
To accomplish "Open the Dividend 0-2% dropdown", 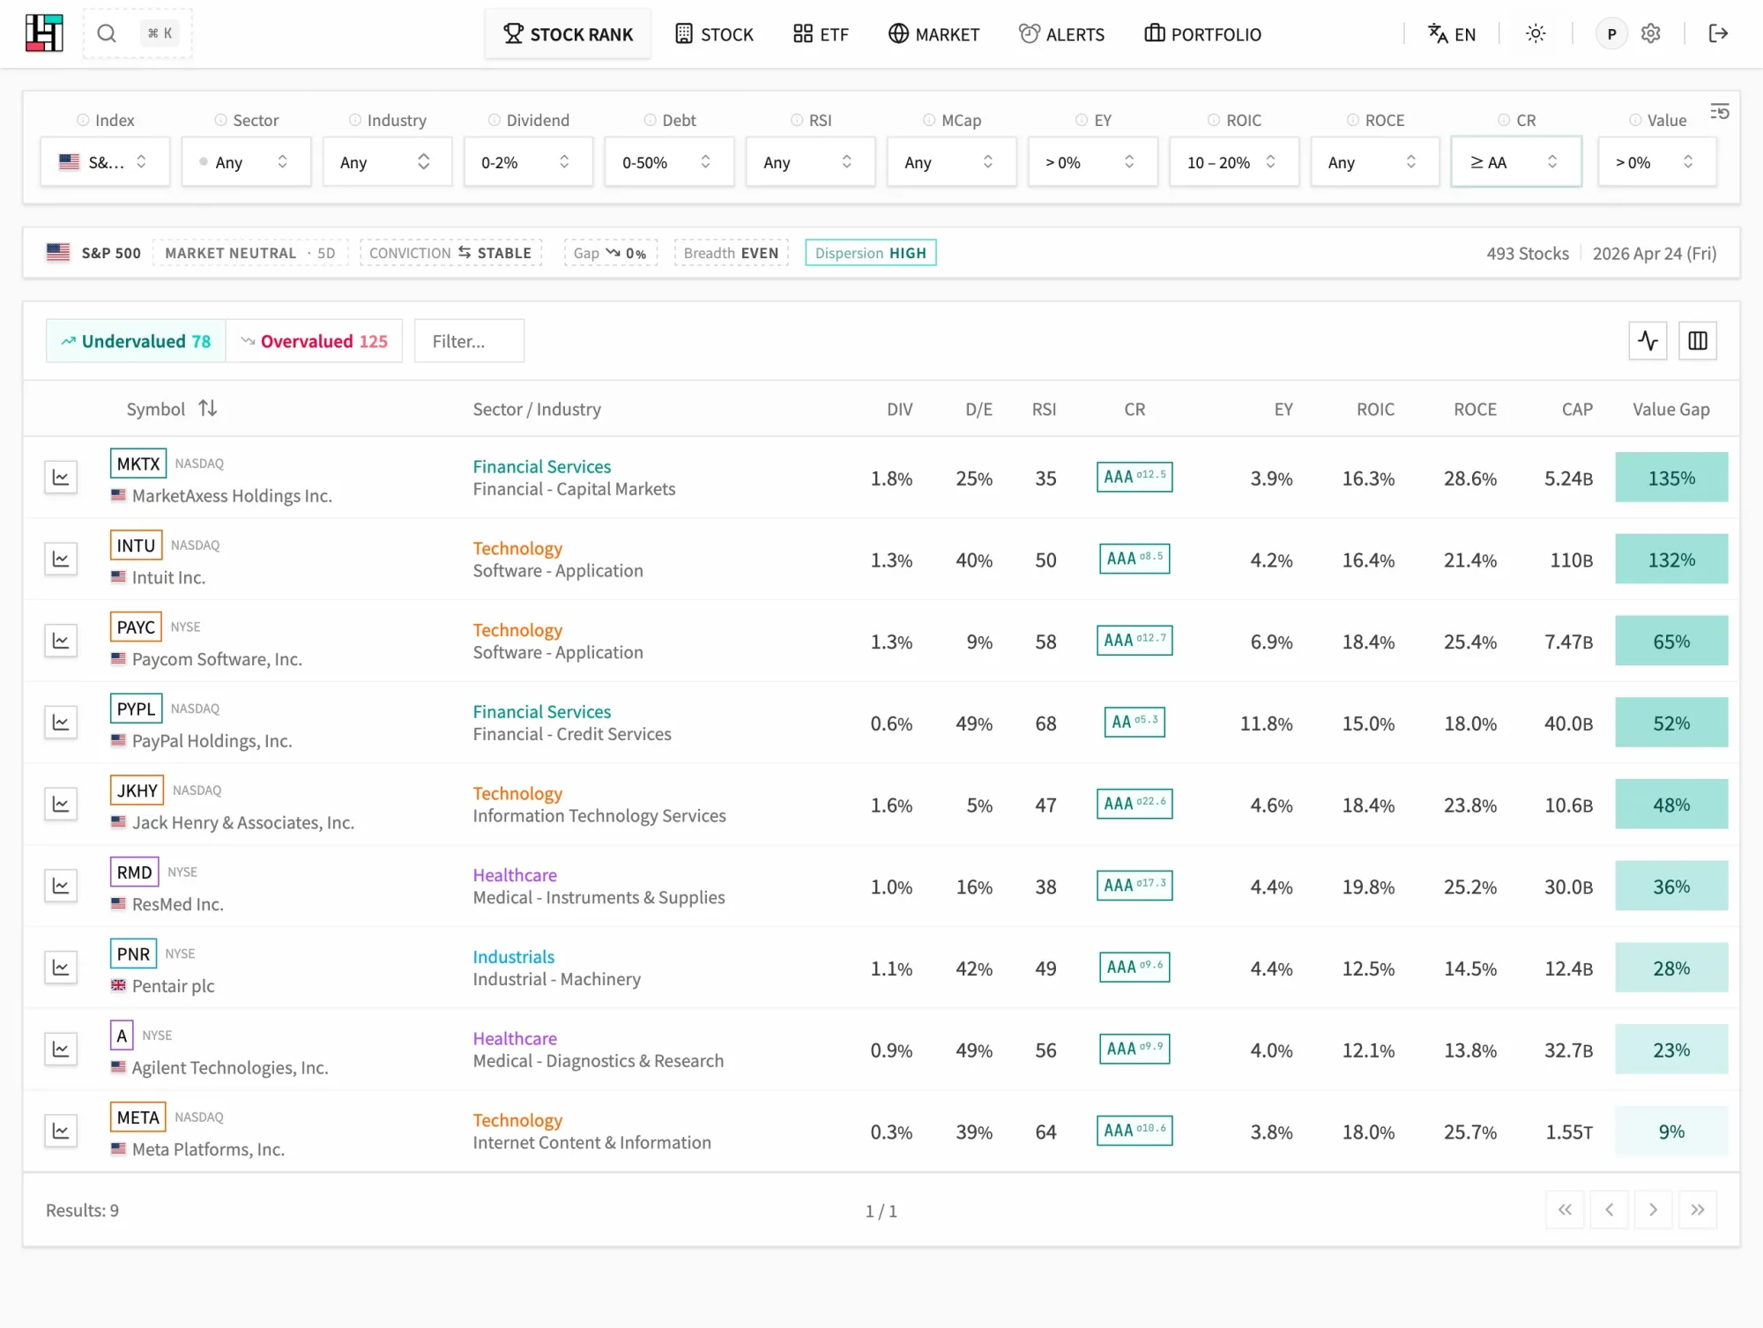I will [x=528, y=162].
